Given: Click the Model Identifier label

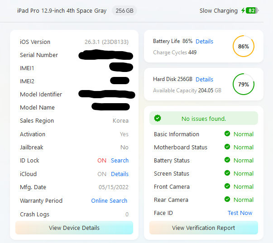Looking at the screenshot, I should click(x=41, y=94).
